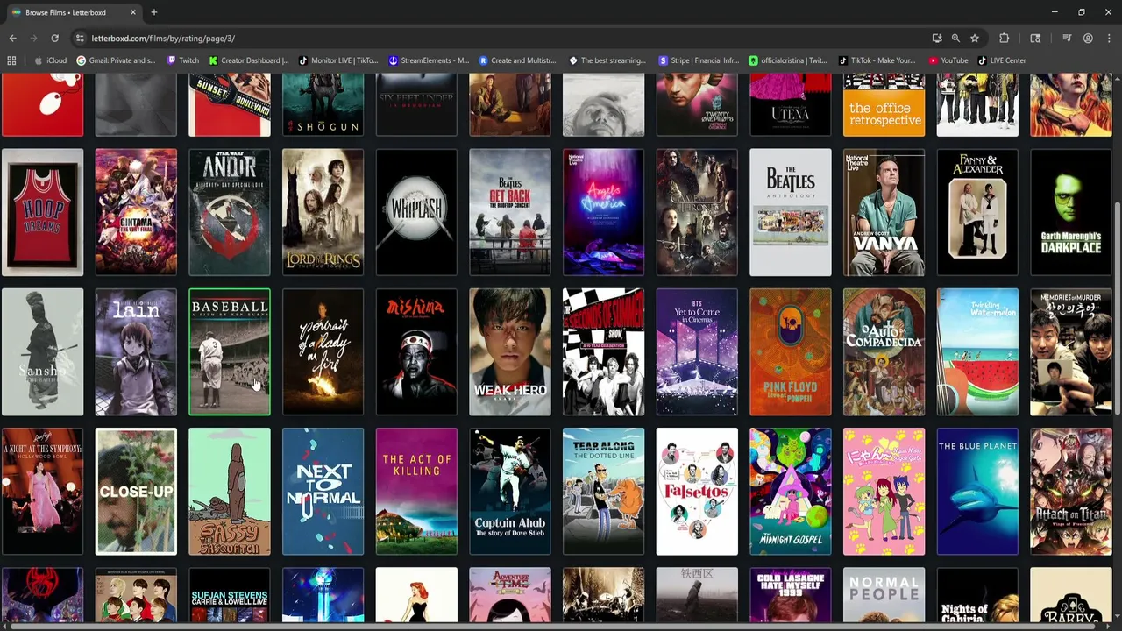Open the Create and Multistream bookmark
The height and width of the screenshot is (631, 1122).
(x=518, y=60)
